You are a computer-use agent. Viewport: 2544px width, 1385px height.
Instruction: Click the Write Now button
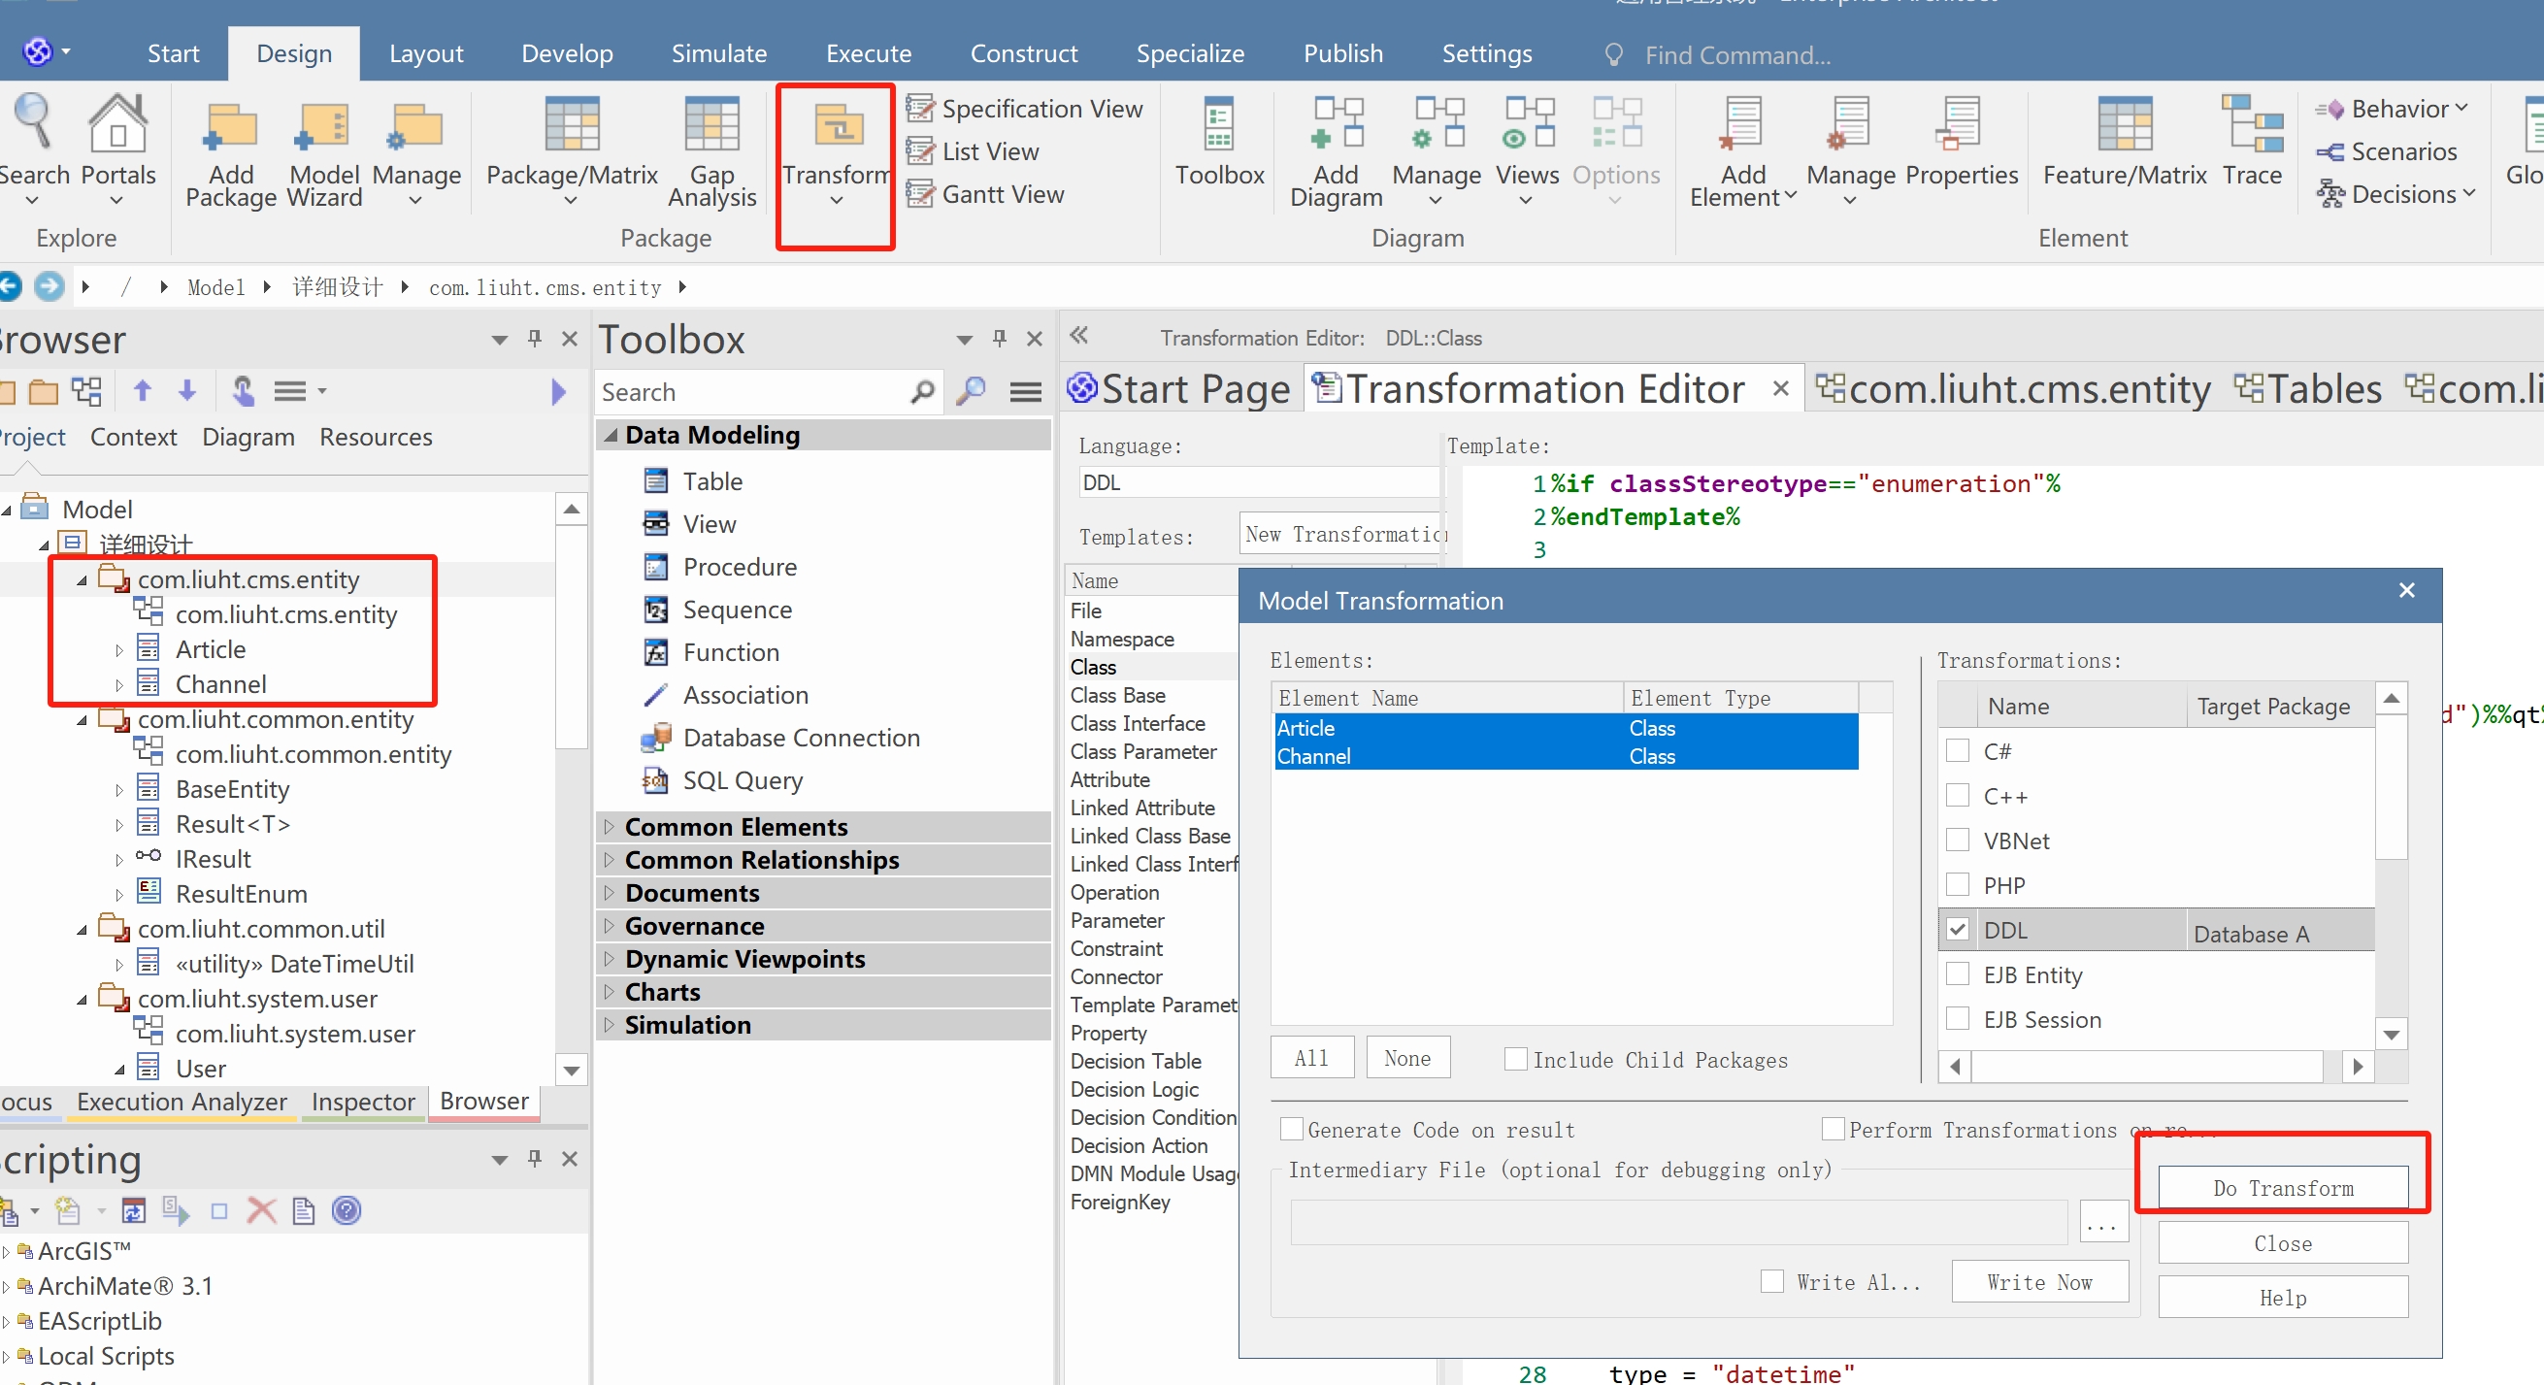point(2038,1281)
